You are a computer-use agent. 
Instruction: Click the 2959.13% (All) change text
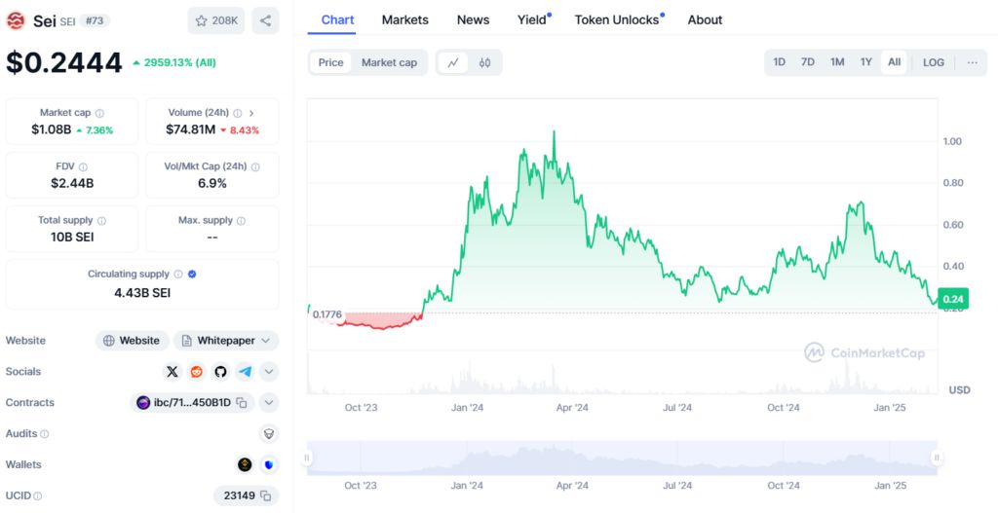point(179,62)
